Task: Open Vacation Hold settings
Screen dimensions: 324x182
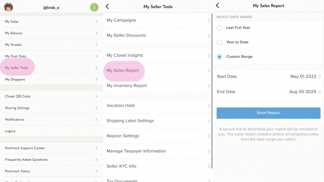Action: pos(157,106)
